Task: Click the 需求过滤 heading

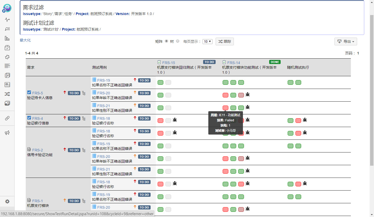Action: pos(33,8)
